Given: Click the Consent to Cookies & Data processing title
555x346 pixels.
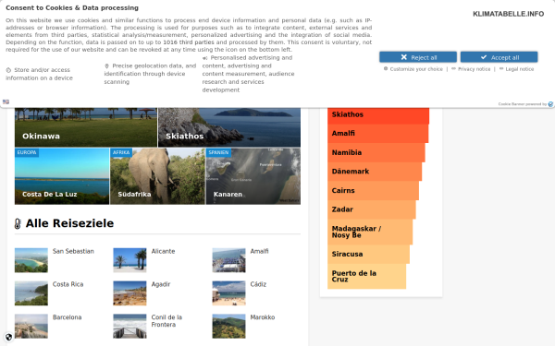Looking at the screenshot, I should (72, 7).
